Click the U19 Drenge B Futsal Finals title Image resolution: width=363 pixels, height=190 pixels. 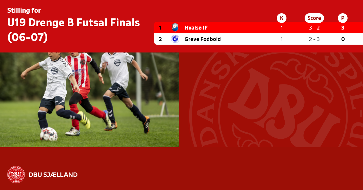coord(74,23)
